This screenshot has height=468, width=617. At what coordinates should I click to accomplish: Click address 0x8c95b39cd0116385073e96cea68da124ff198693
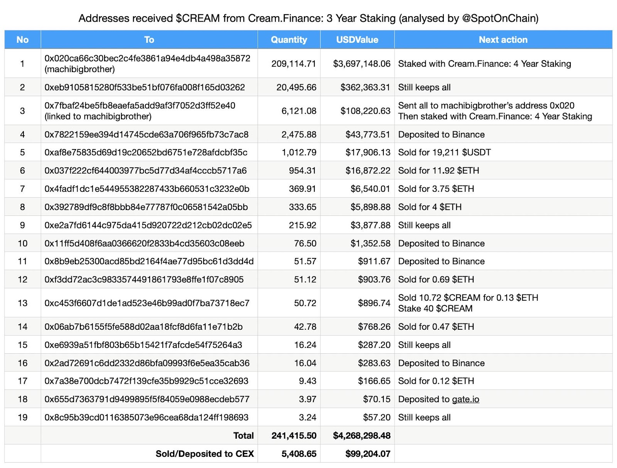pos(146,417)
